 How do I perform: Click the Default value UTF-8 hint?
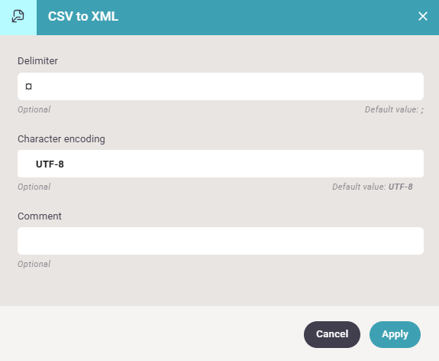pos(373,187)
